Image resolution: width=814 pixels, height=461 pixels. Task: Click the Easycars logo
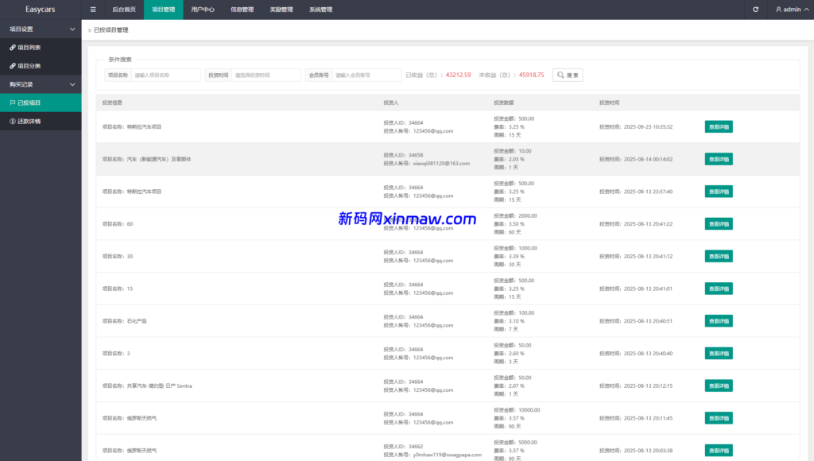point(40,10)
